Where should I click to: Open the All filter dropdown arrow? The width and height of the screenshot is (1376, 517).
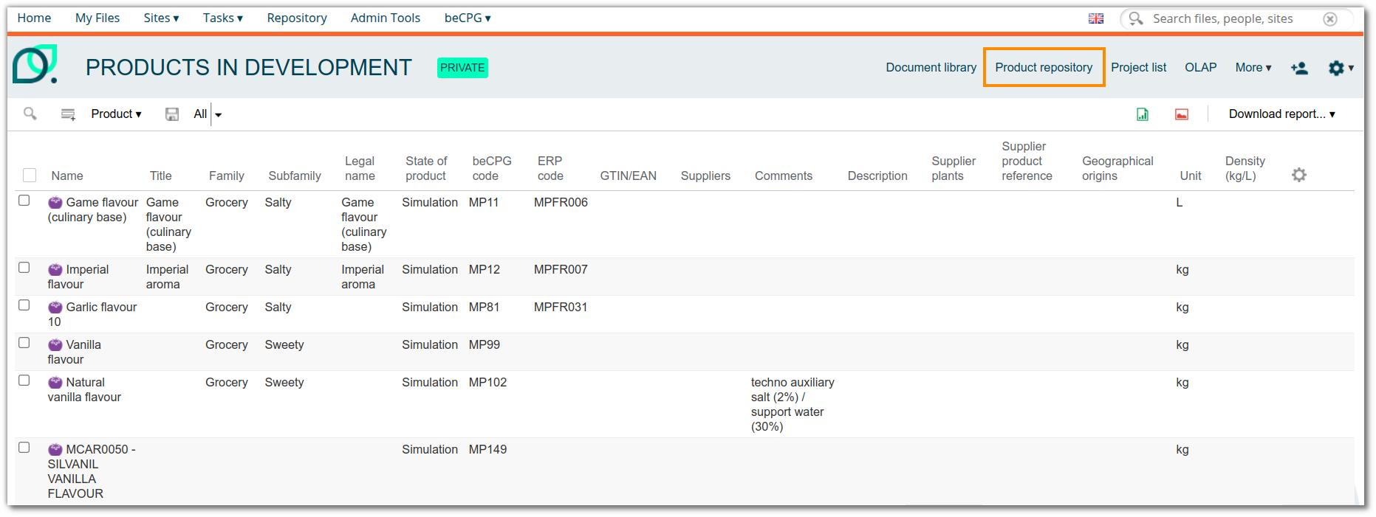click(x=218, y=114)
